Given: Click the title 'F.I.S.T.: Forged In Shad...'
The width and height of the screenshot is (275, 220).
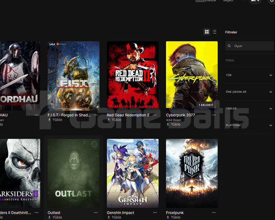Looking at the screenshot, I should tap(69, 115).
